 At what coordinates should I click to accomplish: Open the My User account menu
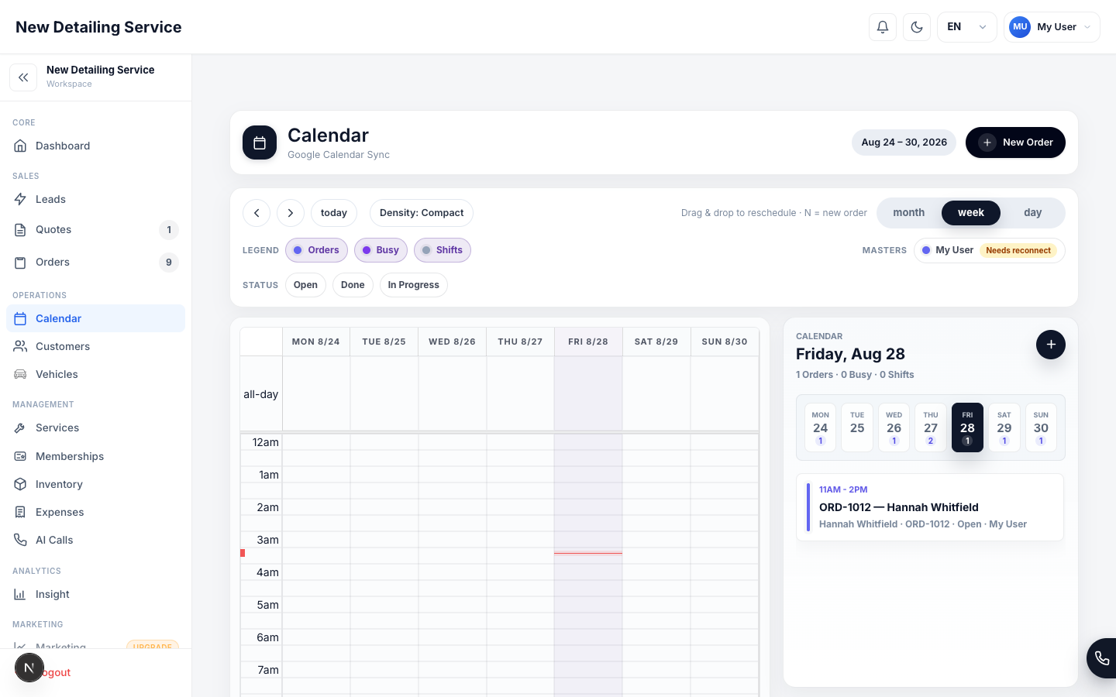pyautogui.click(x=1052, y=27)
